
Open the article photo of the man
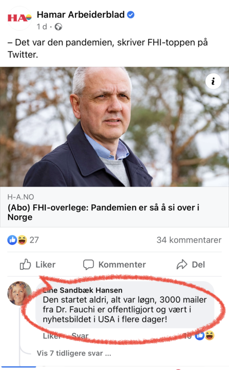tap(115, 127)
